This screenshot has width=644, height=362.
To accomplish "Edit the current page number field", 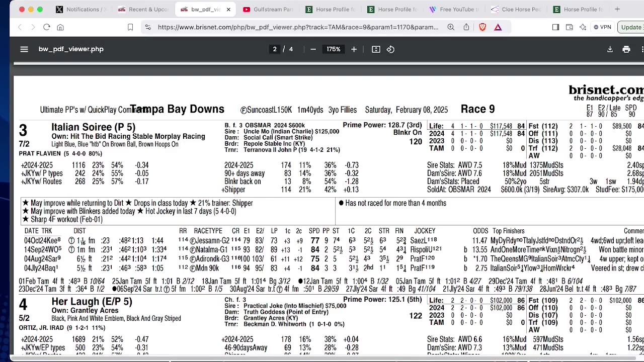I will click(275, 49).
